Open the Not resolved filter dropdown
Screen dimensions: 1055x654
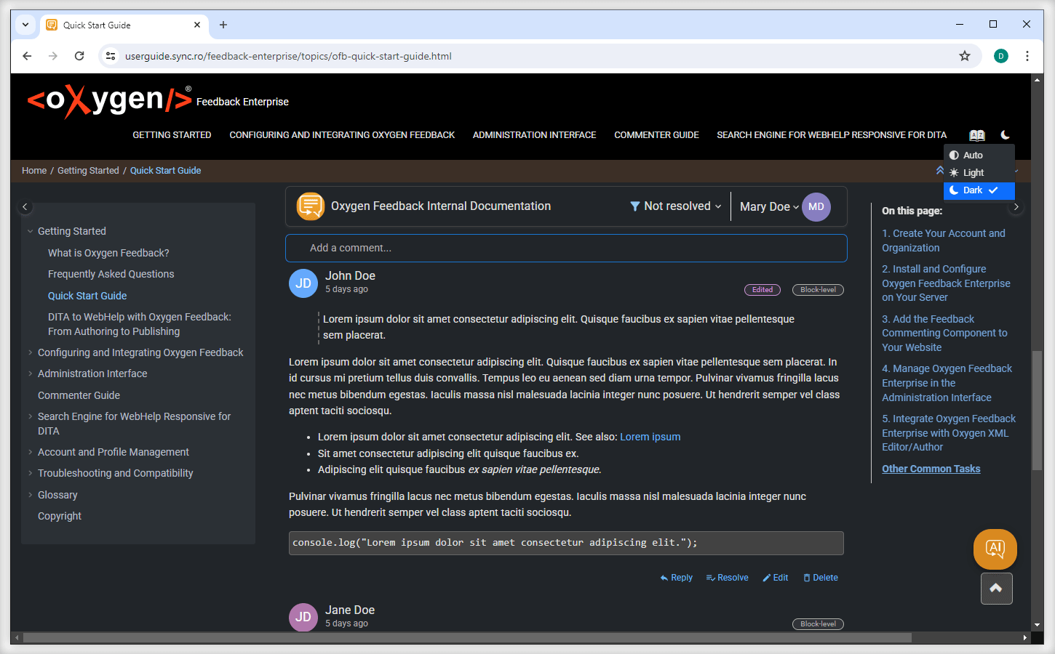pos(675,206)
